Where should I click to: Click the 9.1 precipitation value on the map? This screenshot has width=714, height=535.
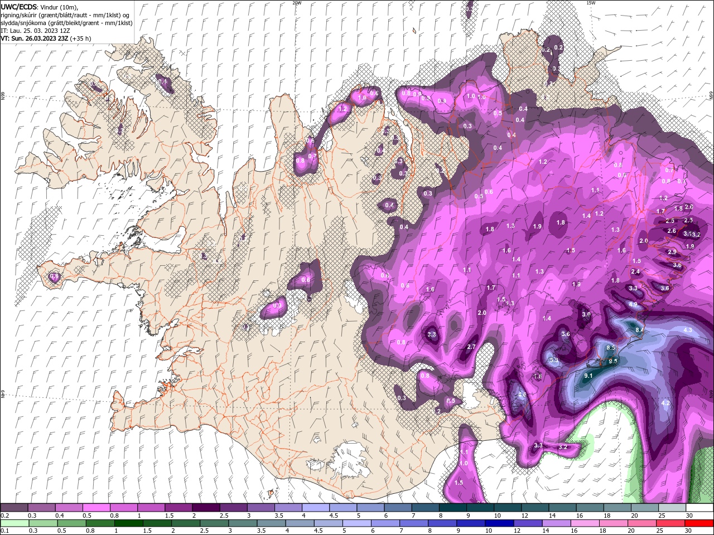(588, 376)
